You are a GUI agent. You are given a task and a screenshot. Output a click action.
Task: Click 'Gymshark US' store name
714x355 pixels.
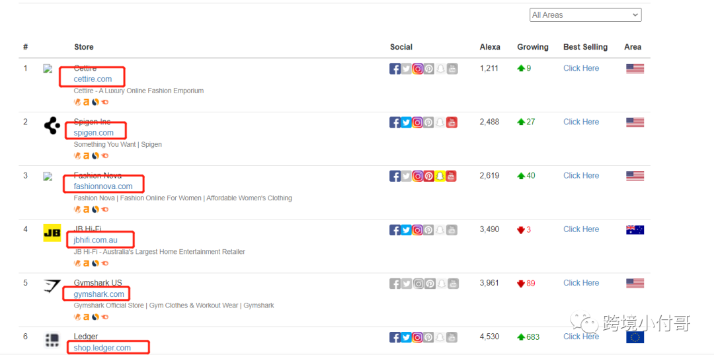[x=98, y=283]
